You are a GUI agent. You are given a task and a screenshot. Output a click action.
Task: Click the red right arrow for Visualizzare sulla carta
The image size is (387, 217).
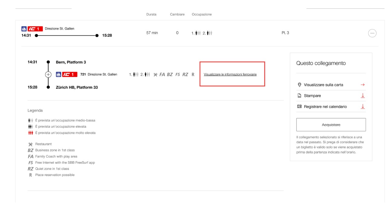[x=363, y=85]
